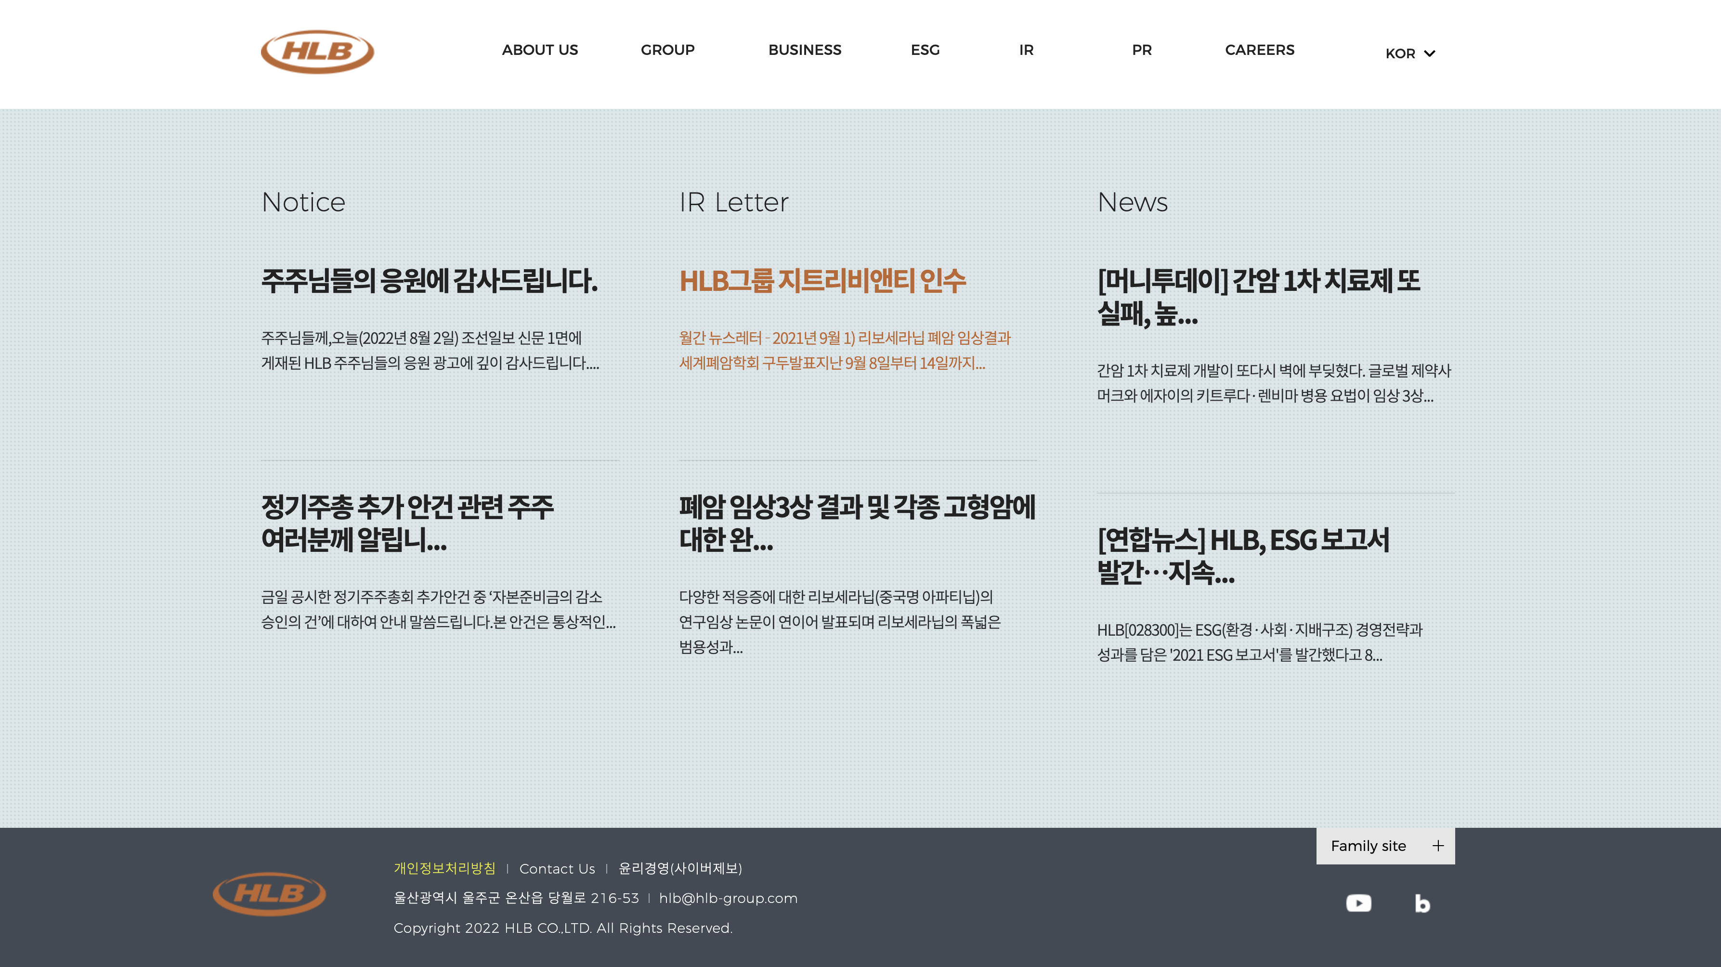Screen dimensions: 1721x967
Task: Open the ABOUT US menu
Action: (x=540, y=50)
